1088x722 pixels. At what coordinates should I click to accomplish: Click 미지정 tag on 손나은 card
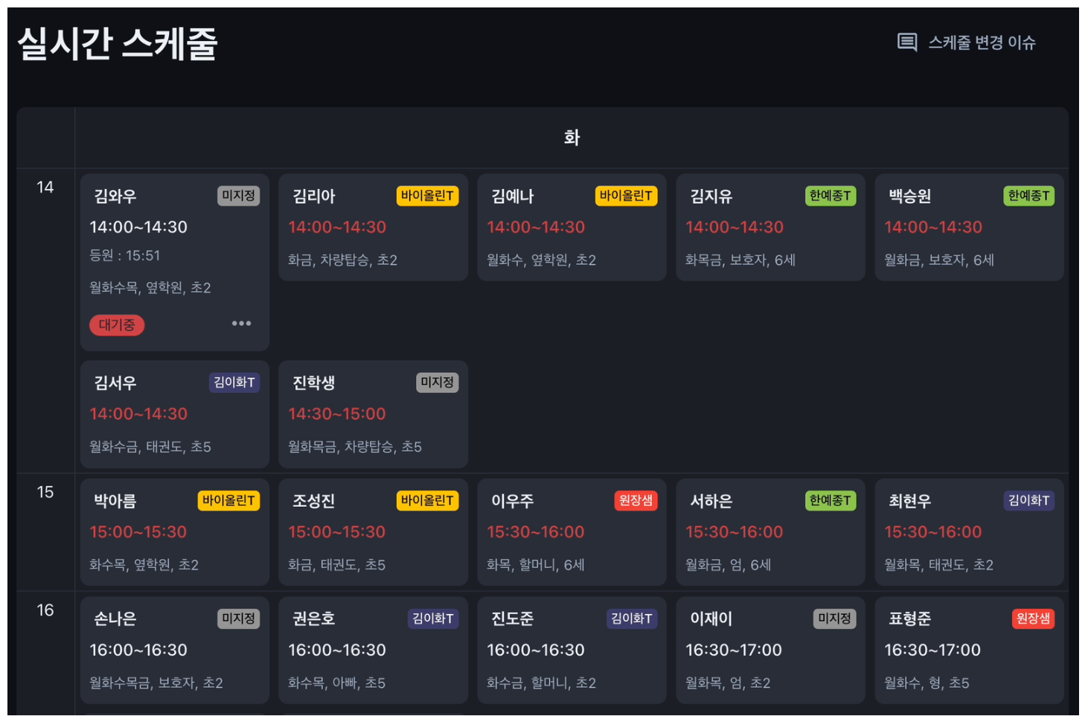pos(239,619)
